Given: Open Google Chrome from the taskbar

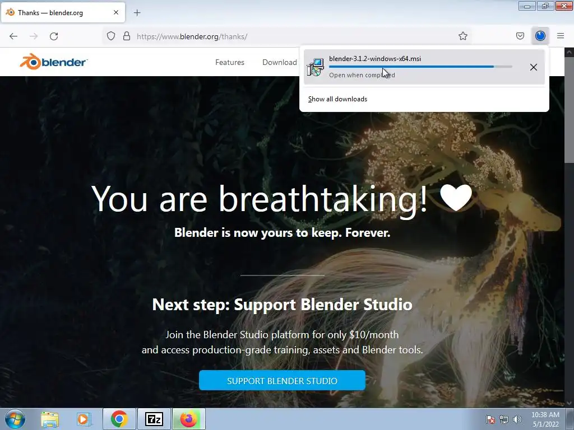Looking at the screenshot, I should pos(119,419).
